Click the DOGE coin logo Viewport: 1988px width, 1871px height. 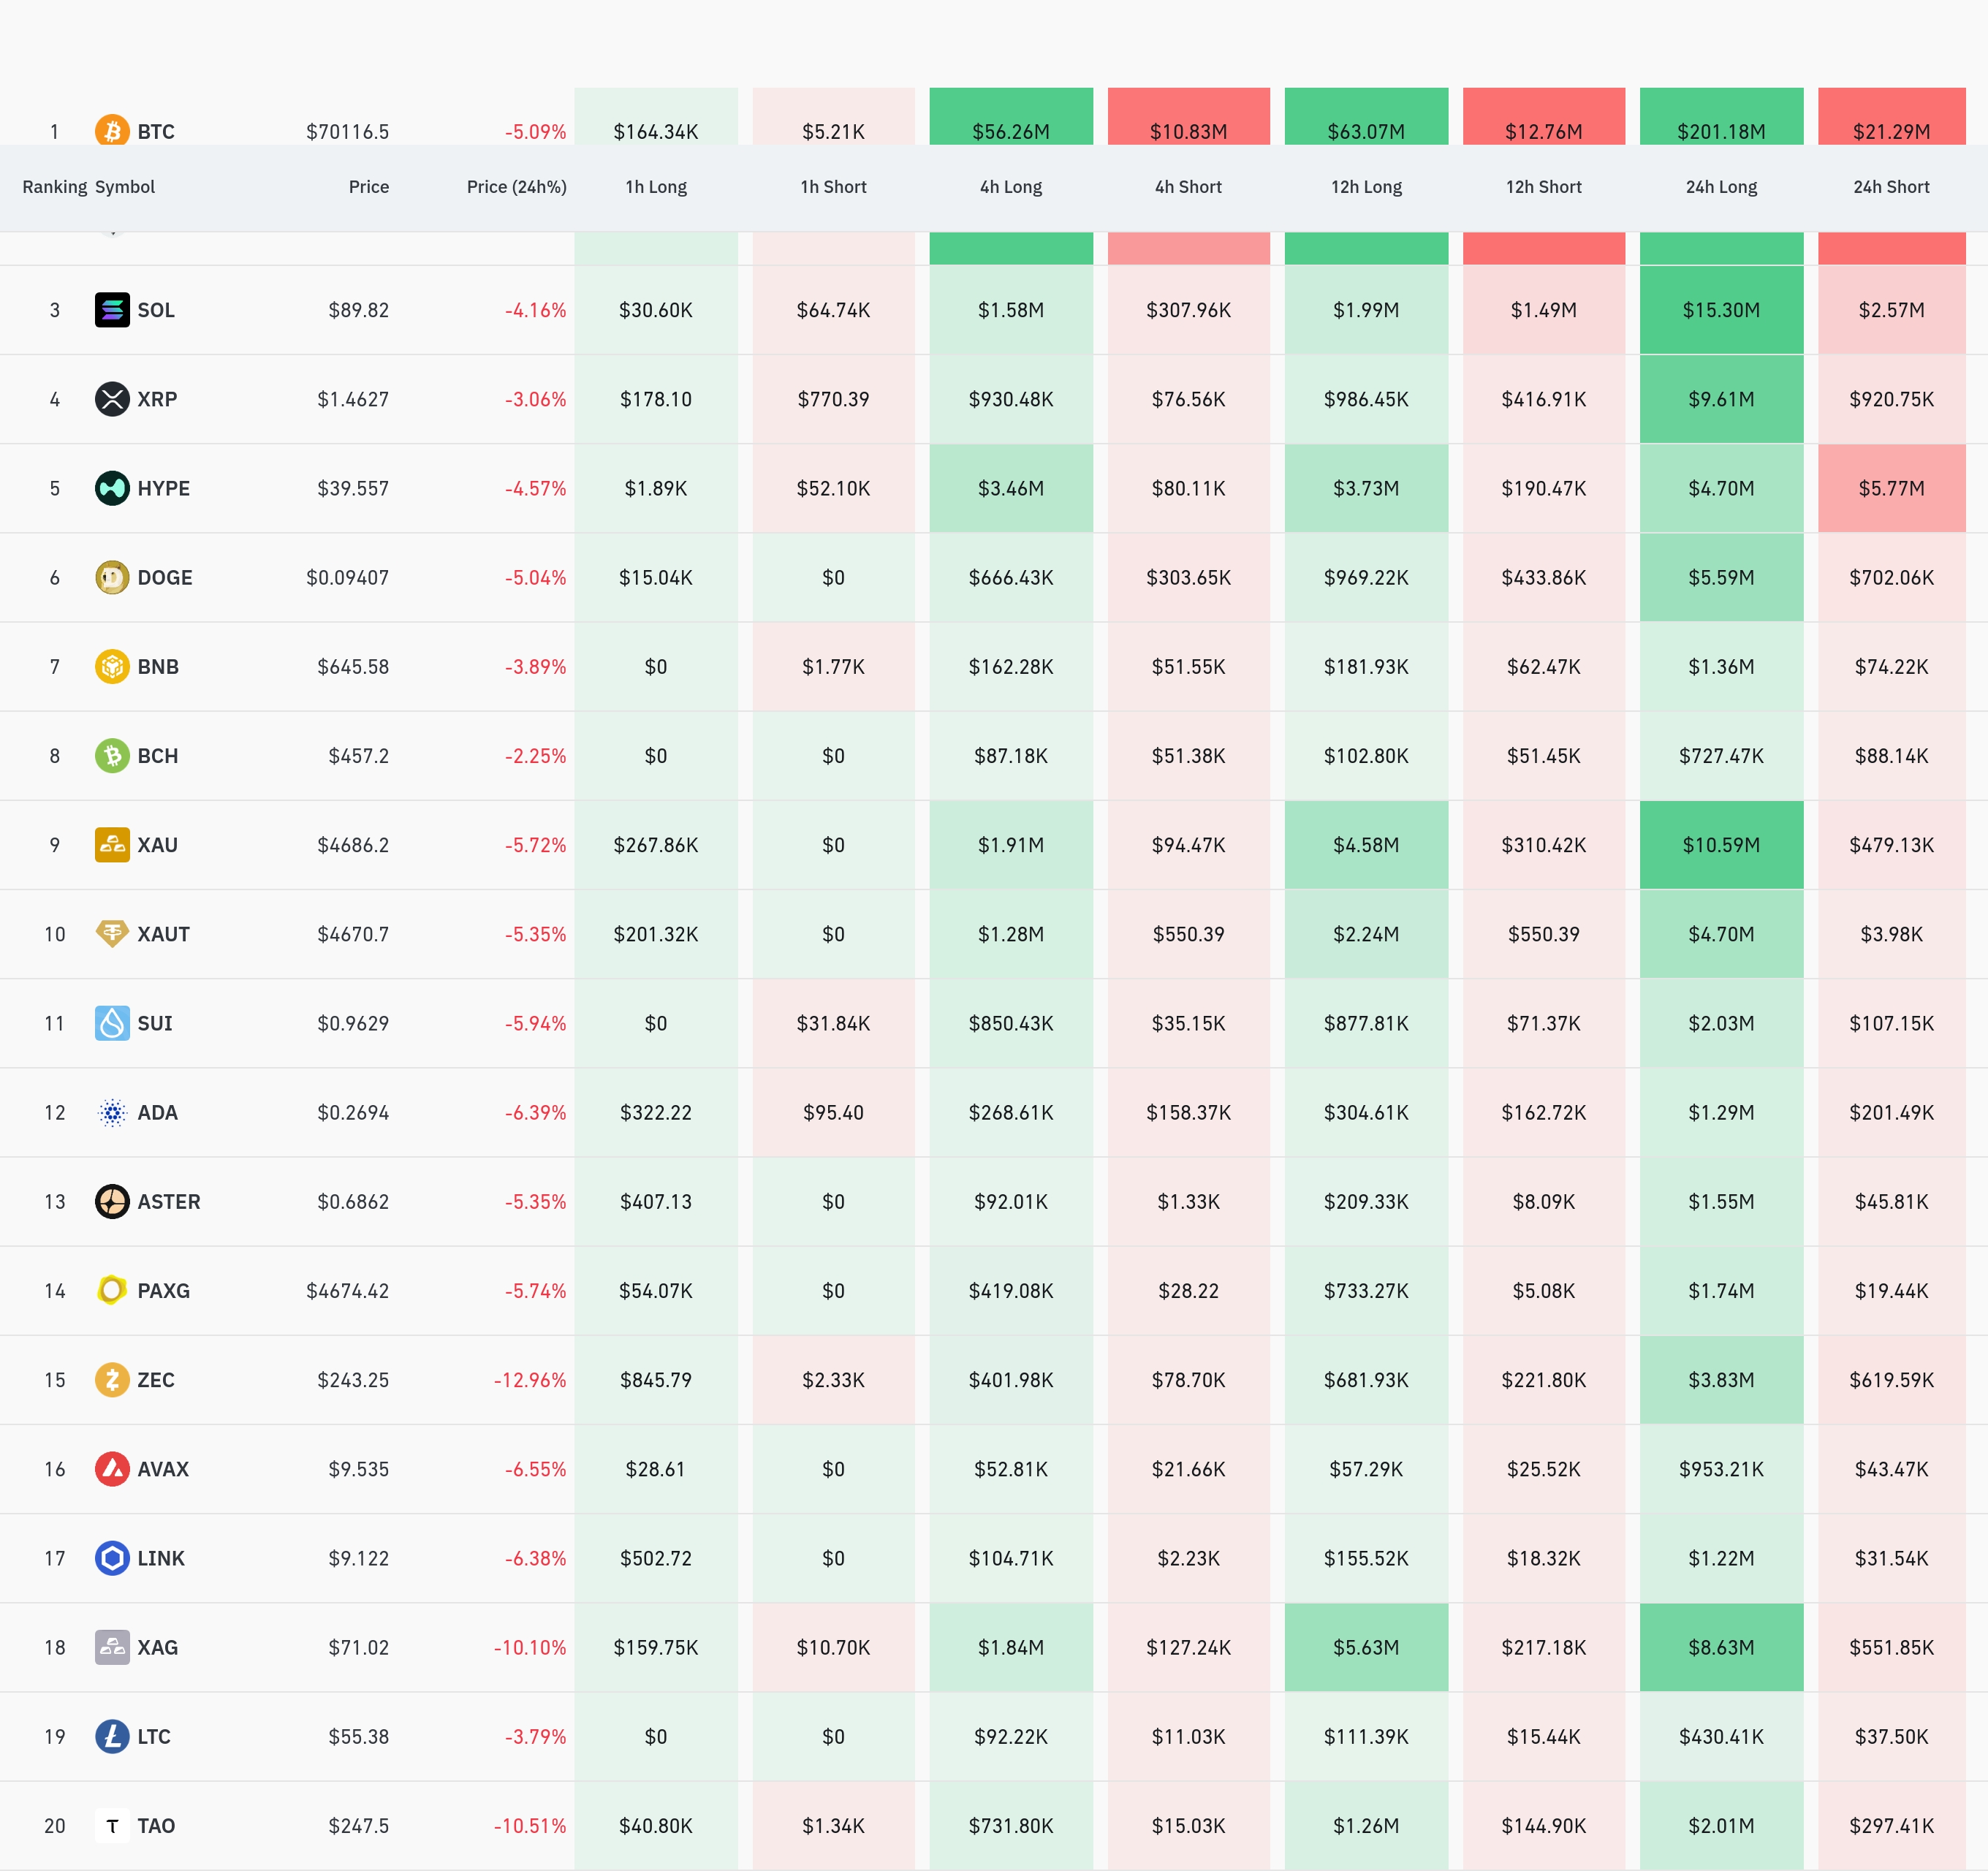(x=112, y=577)
